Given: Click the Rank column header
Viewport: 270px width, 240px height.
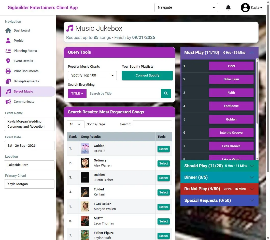Looking at the screenshot, I should point(73,137).
